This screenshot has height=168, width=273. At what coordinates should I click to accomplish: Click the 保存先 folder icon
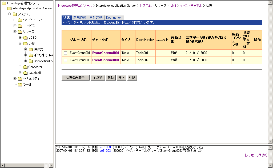(x=31, y=49)
